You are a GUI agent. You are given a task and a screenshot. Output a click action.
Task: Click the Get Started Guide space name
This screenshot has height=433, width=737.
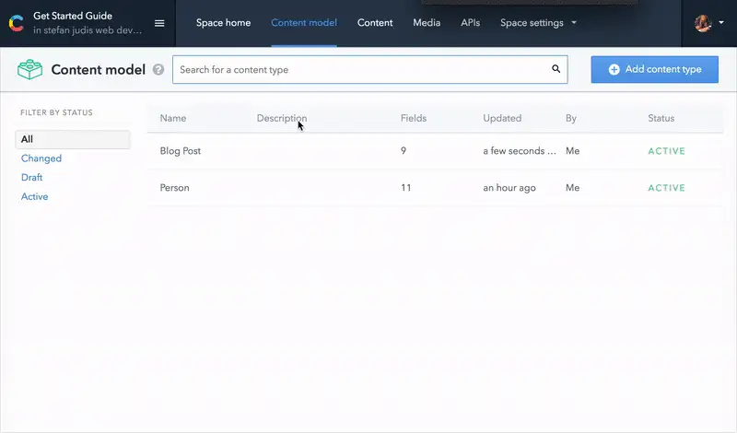(x=73, y=16)
